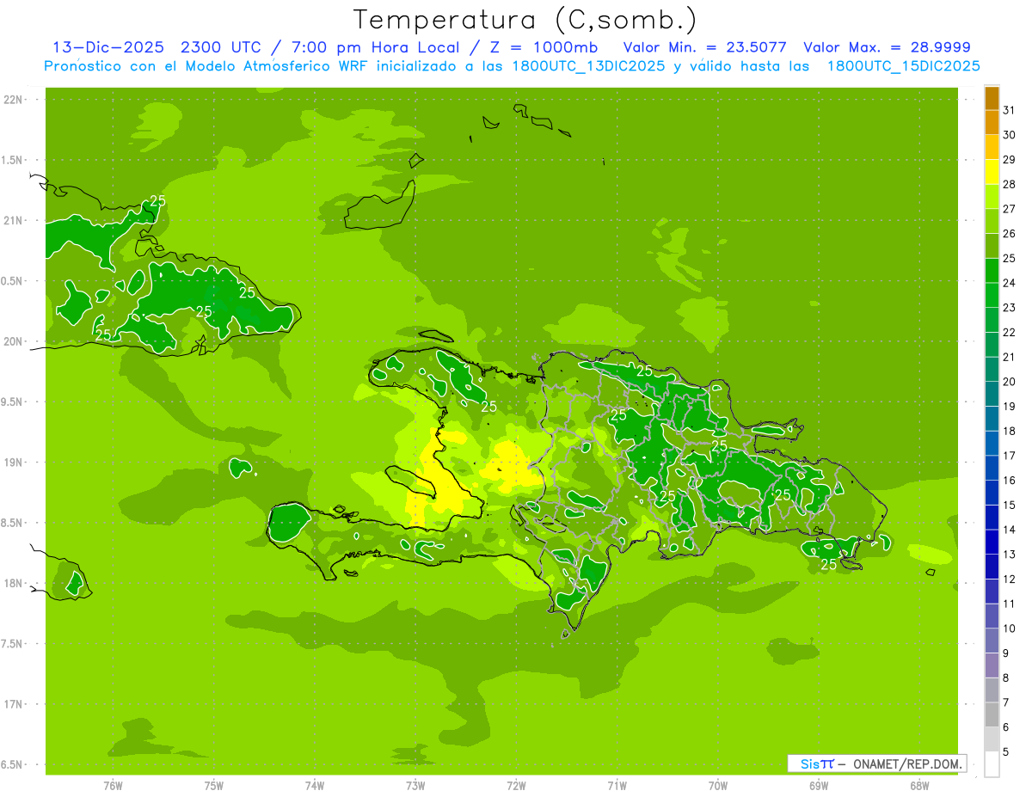Select legend value '23' on color scale

pos(1009,307)
